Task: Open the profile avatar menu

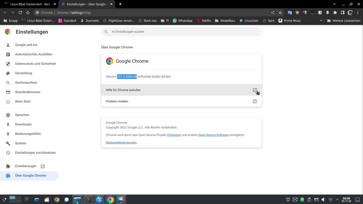Action: (x=350, y=12)
